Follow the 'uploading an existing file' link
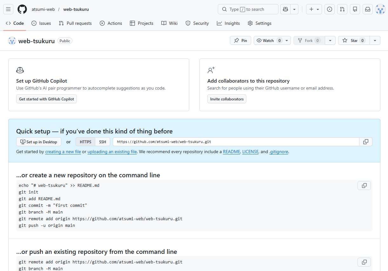This screenshot has height=271, width=388. point(112,152)
